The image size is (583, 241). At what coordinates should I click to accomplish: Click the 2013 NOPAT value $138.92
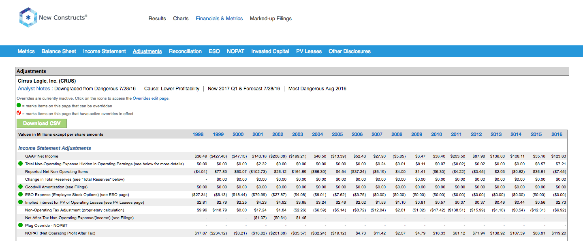[x=498, y=233]
